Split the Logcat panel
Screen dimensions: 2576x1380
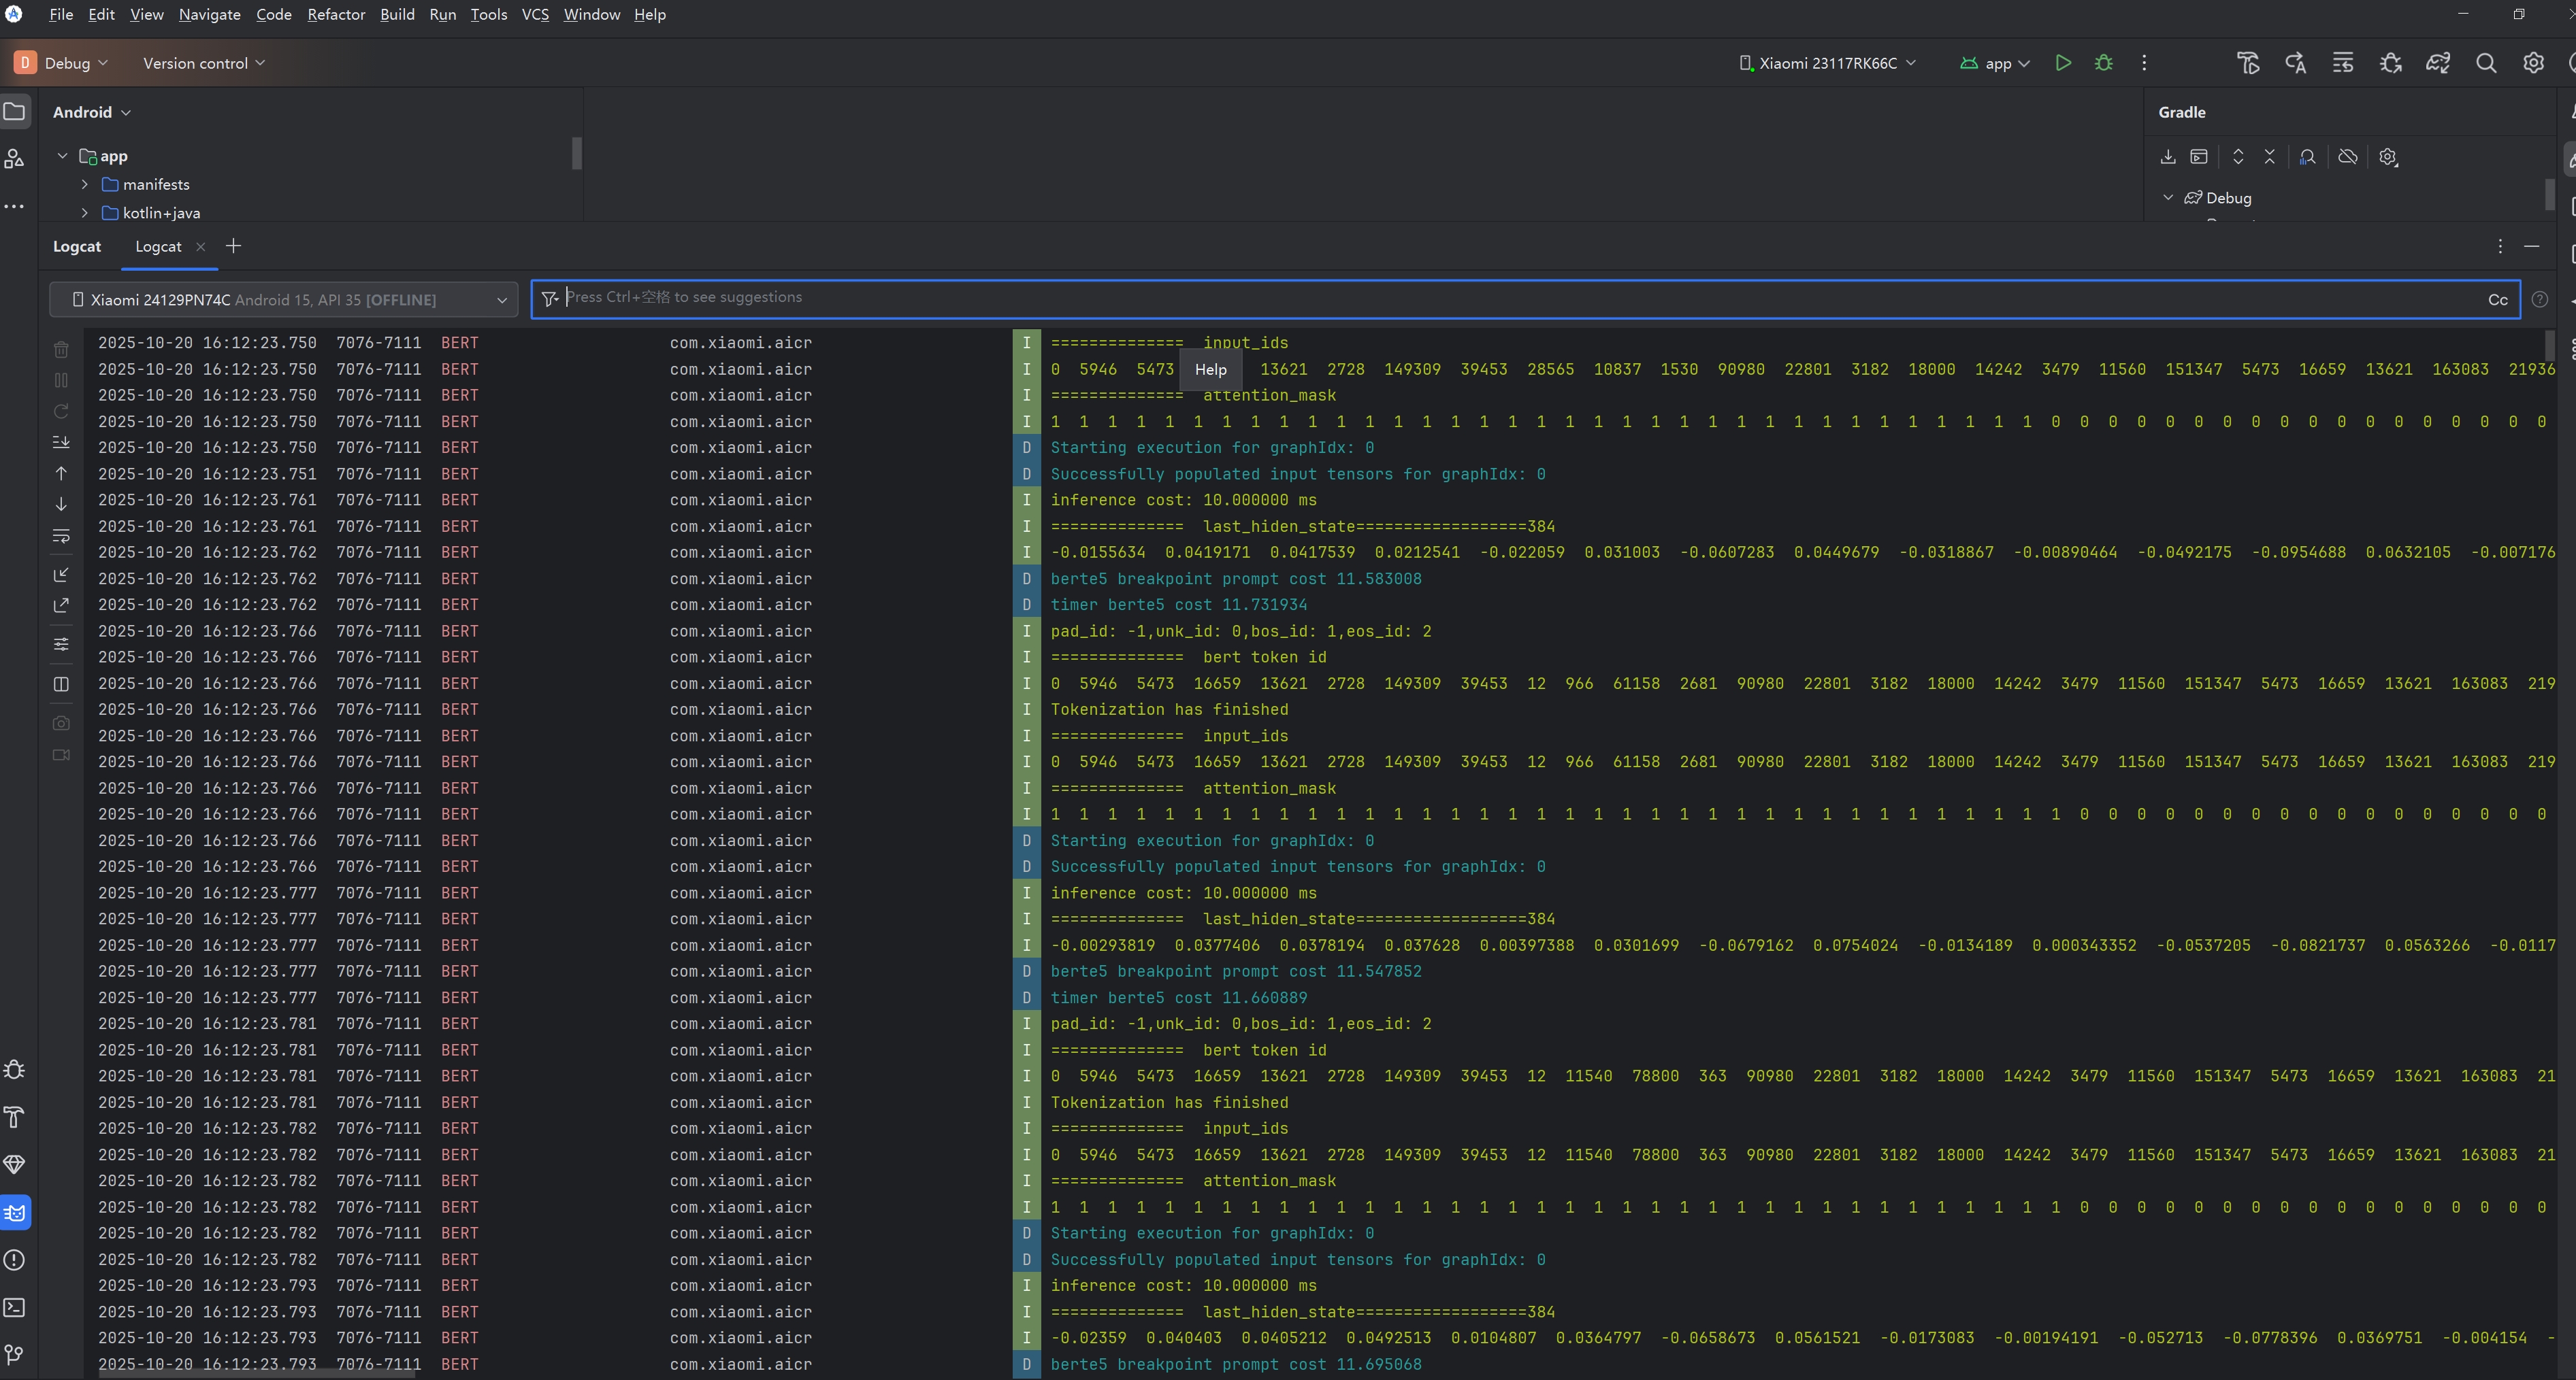click(61, 684)
